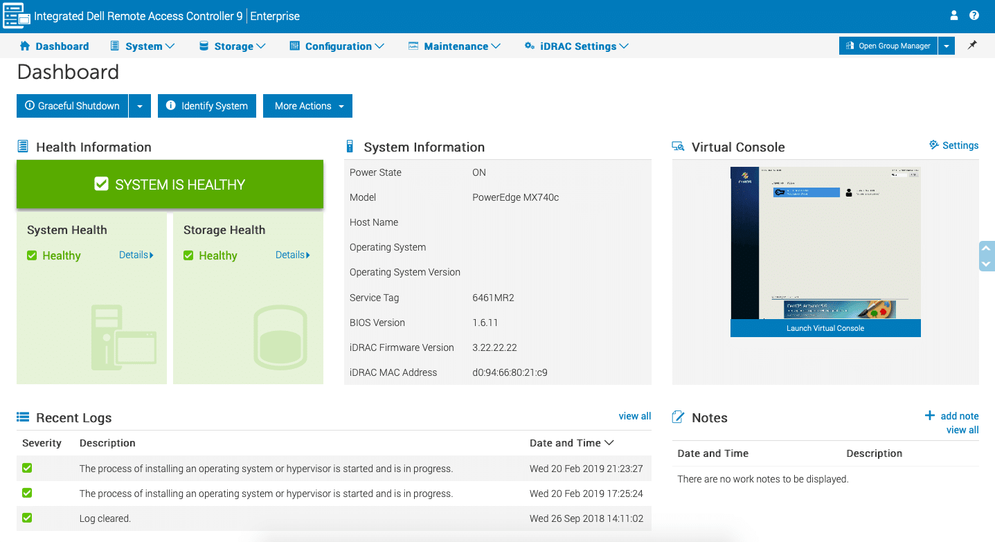Click the Graceful Shutdown power icon
This screenshot has width=995, height=542.
pyautogui.click(x=30, y=106)
